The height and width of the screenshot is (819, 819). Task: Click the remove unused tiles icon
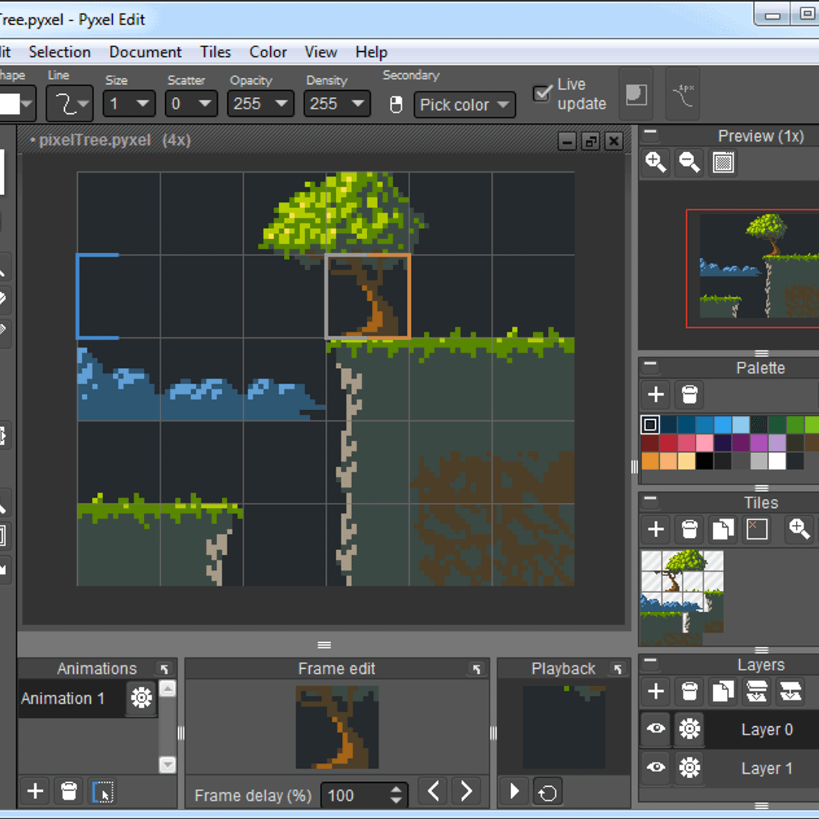click(x=757, y=529)
